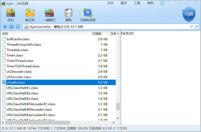Switch to large icon view mode
The height and width of the screenshot is (132, 201).
(11, 27)
